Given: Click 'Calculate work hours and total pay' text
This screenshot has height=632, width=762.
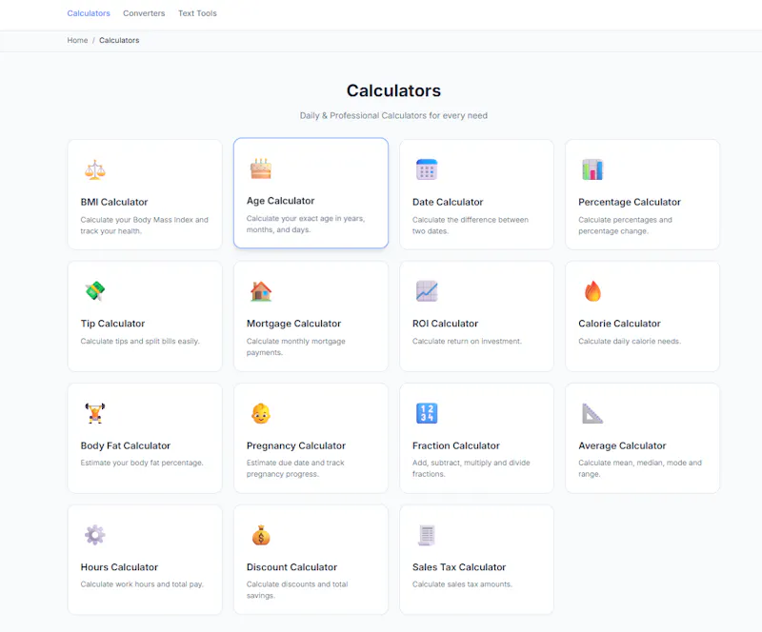Looking at the screenshot, I should [141, 583].
